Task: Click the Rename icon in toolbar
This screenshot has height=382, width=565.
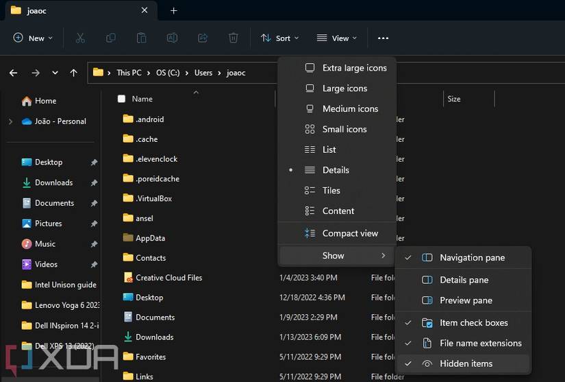Action: (173, 38)
